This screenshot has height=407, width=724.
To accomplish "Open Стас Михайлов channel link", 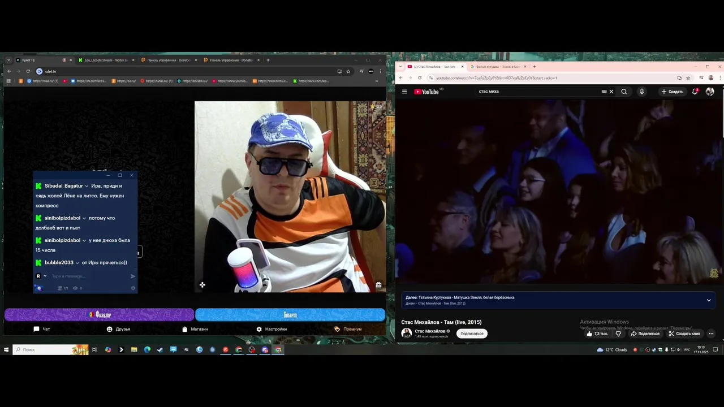I will coord(430,331).
